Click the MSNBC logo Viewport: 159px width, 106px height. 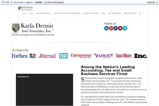pyautogui.click(x=33, y=56)
